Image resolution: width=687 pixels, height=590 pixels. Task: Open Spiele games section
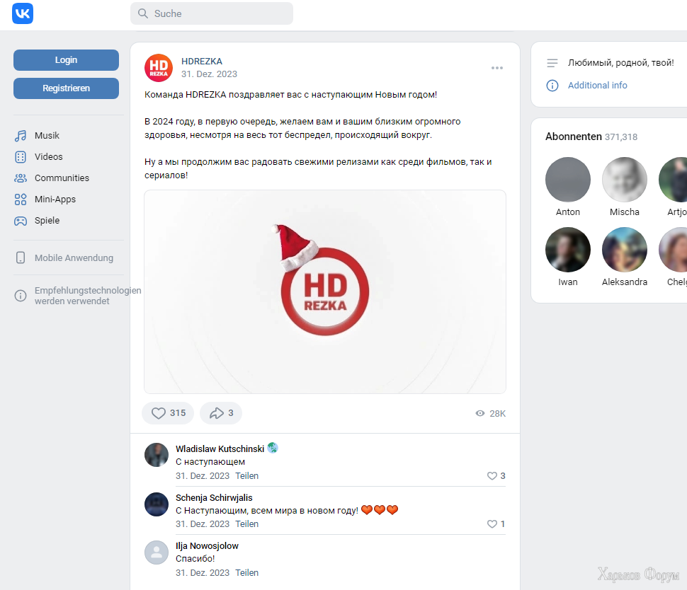click(47, 221)
